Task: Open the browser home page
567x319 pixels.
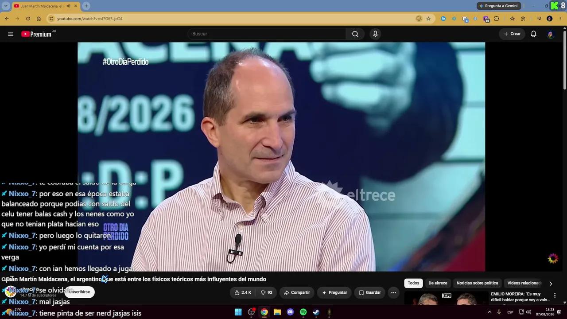Action: click(39, 19)
